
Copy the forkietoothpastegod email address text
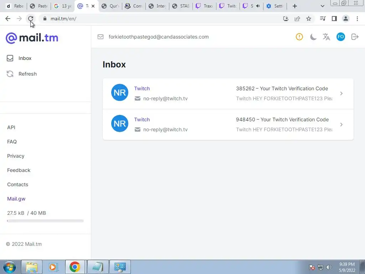(159, 37)
